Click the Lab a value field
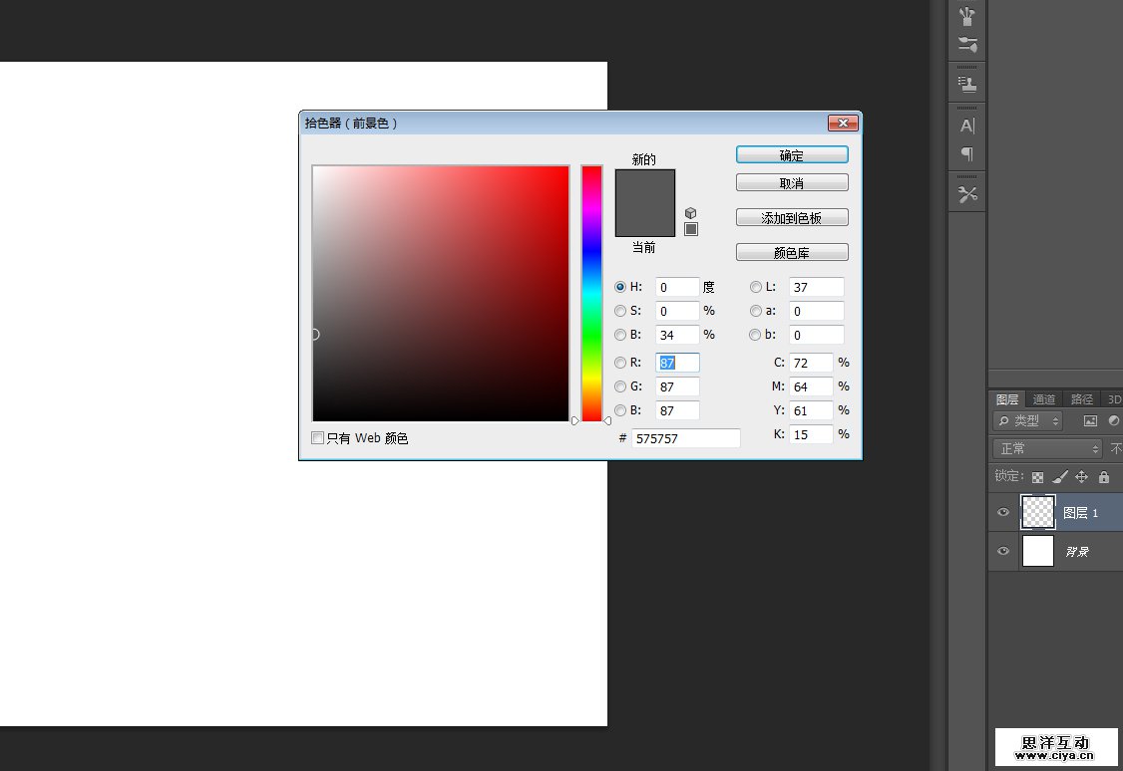1123x771 pixels. pyautogui.click(x=817, y=311)
